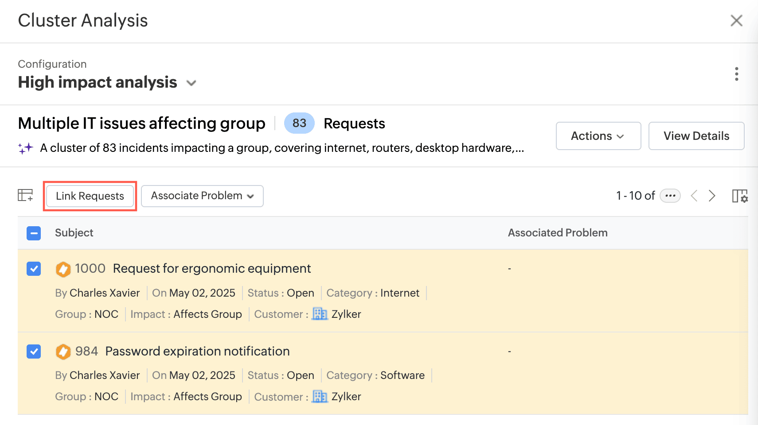Uncheck request 984 password expiration
Screen dimensions: 758x425
(x=34, y=352)
